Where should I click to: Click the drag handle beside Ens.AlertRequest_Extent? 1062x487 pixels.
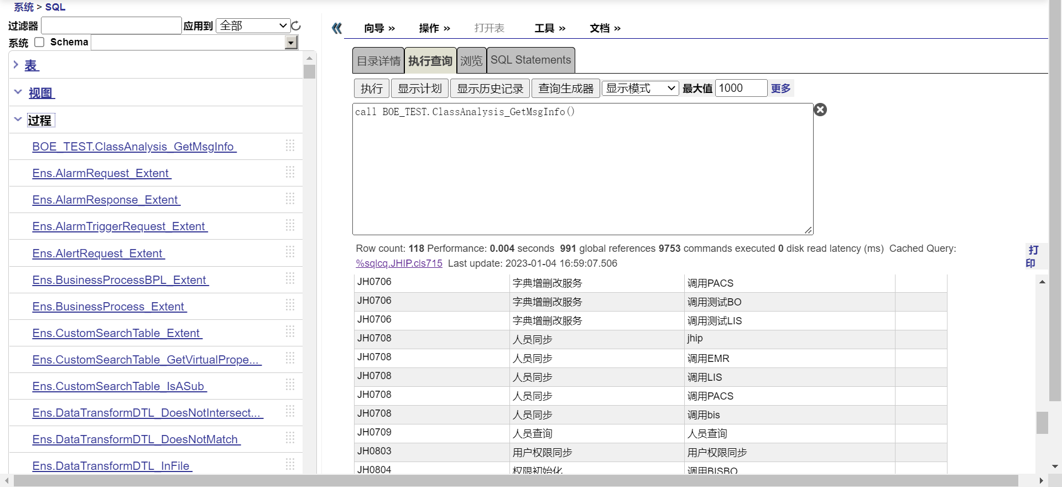pyautogui.click(x=290, y=252)
